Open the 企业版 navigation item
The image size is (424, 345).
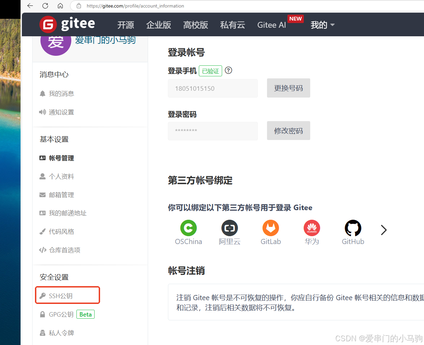(x=158, y=25)
